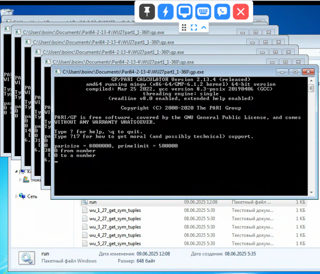Select wu_5_27_get_sym_tuples file
The image size is (320, 274).
[x=193, y=244]
